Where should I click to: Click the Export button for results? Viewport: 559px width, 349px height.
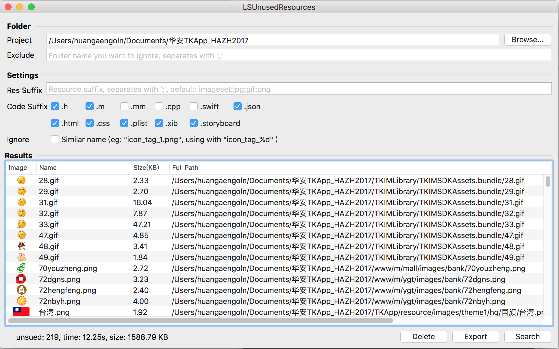tap(476, 337)
